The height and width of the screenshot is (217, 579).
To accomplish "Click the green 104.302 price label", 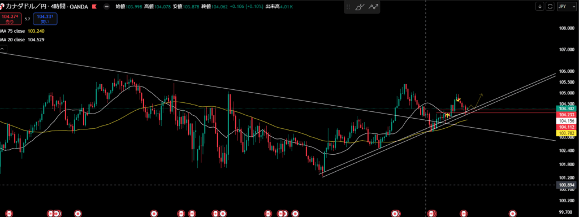I will [x=566, y=109].
